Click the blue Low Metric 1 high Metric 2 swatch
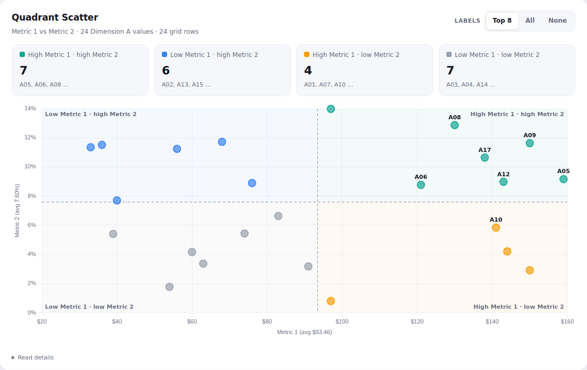 point(164,54)
